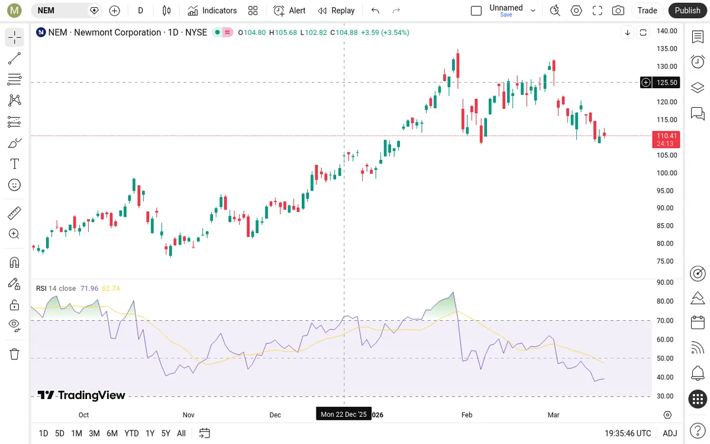Remove objects with trash icon

15,354
